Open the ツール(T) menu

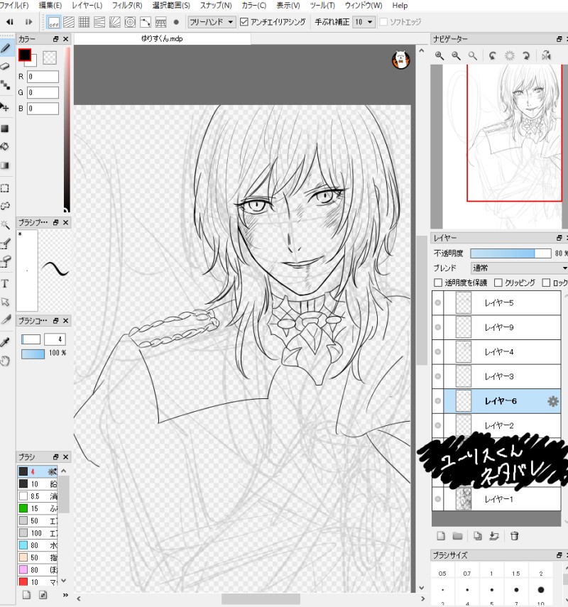click(x=322, y=6)
